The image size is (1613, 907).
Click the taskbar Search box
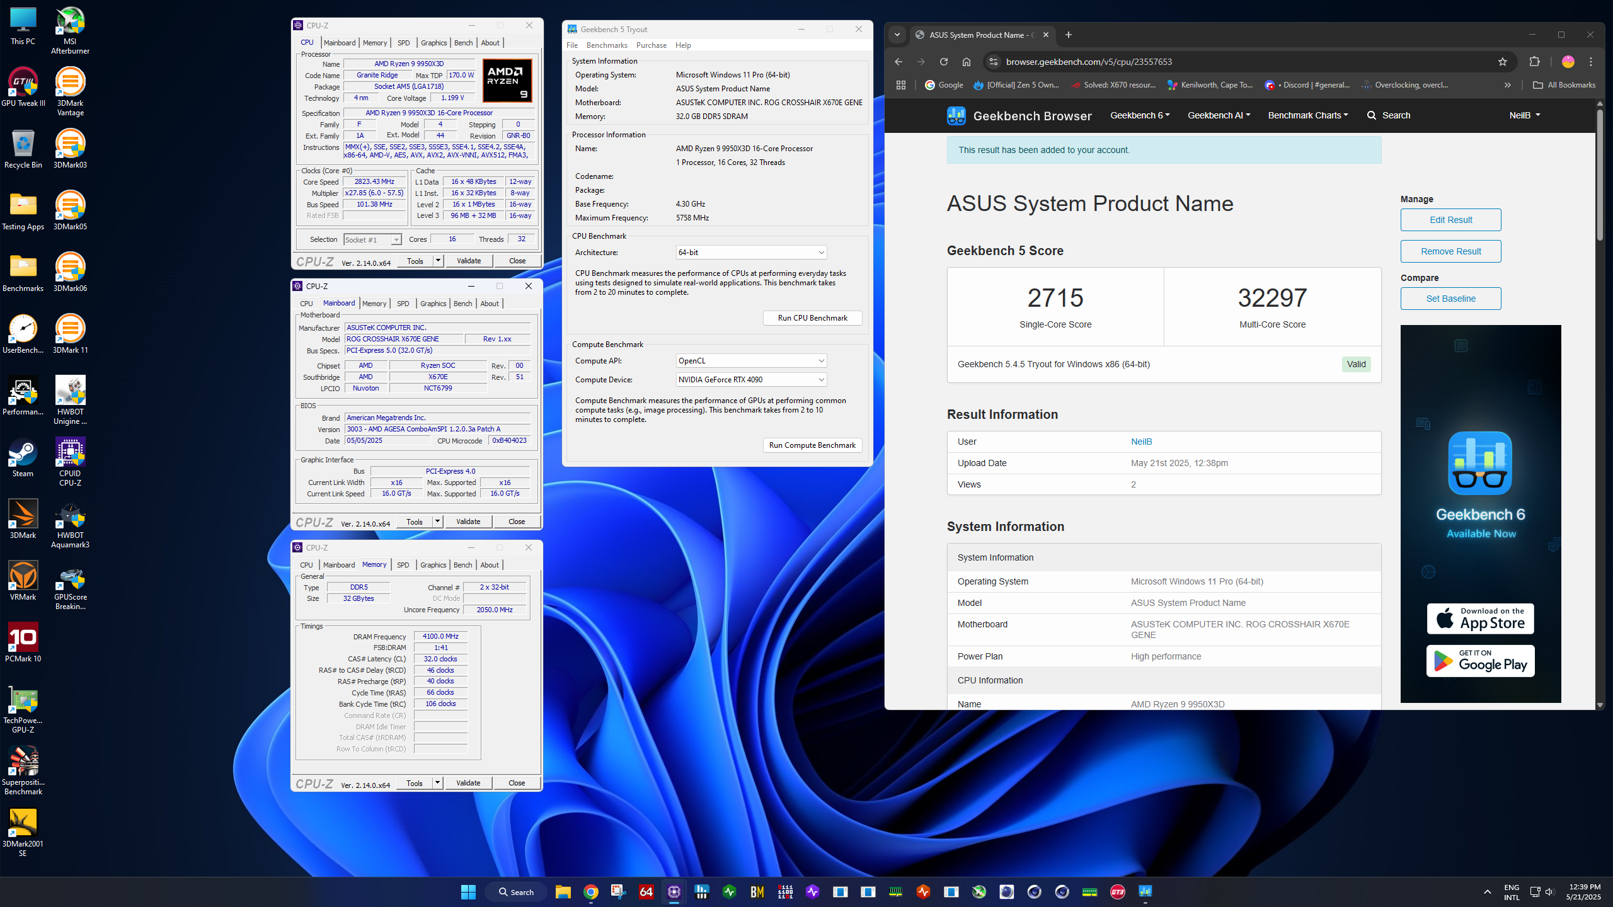click(516, 892)
